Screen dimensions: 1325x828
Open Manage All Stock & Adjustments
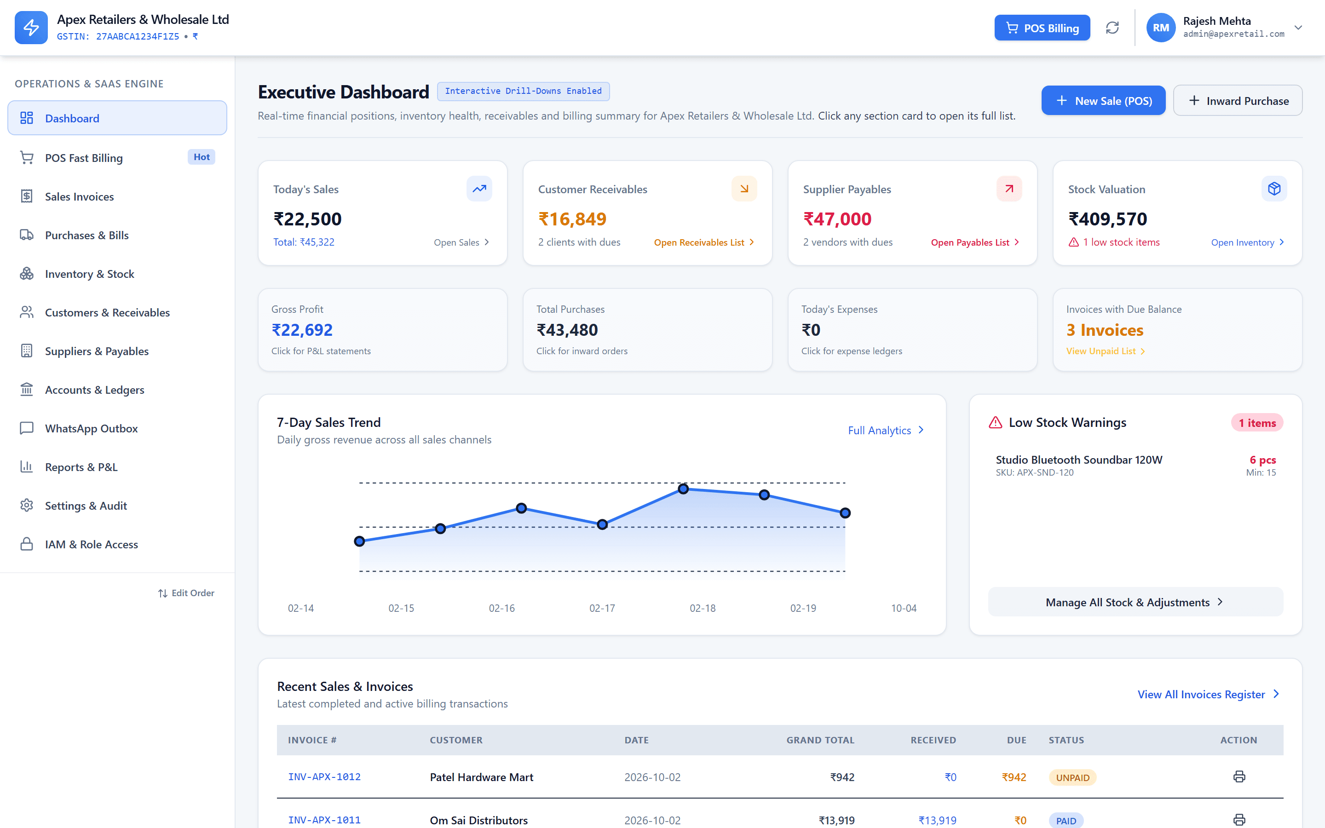click(1135, 602)
